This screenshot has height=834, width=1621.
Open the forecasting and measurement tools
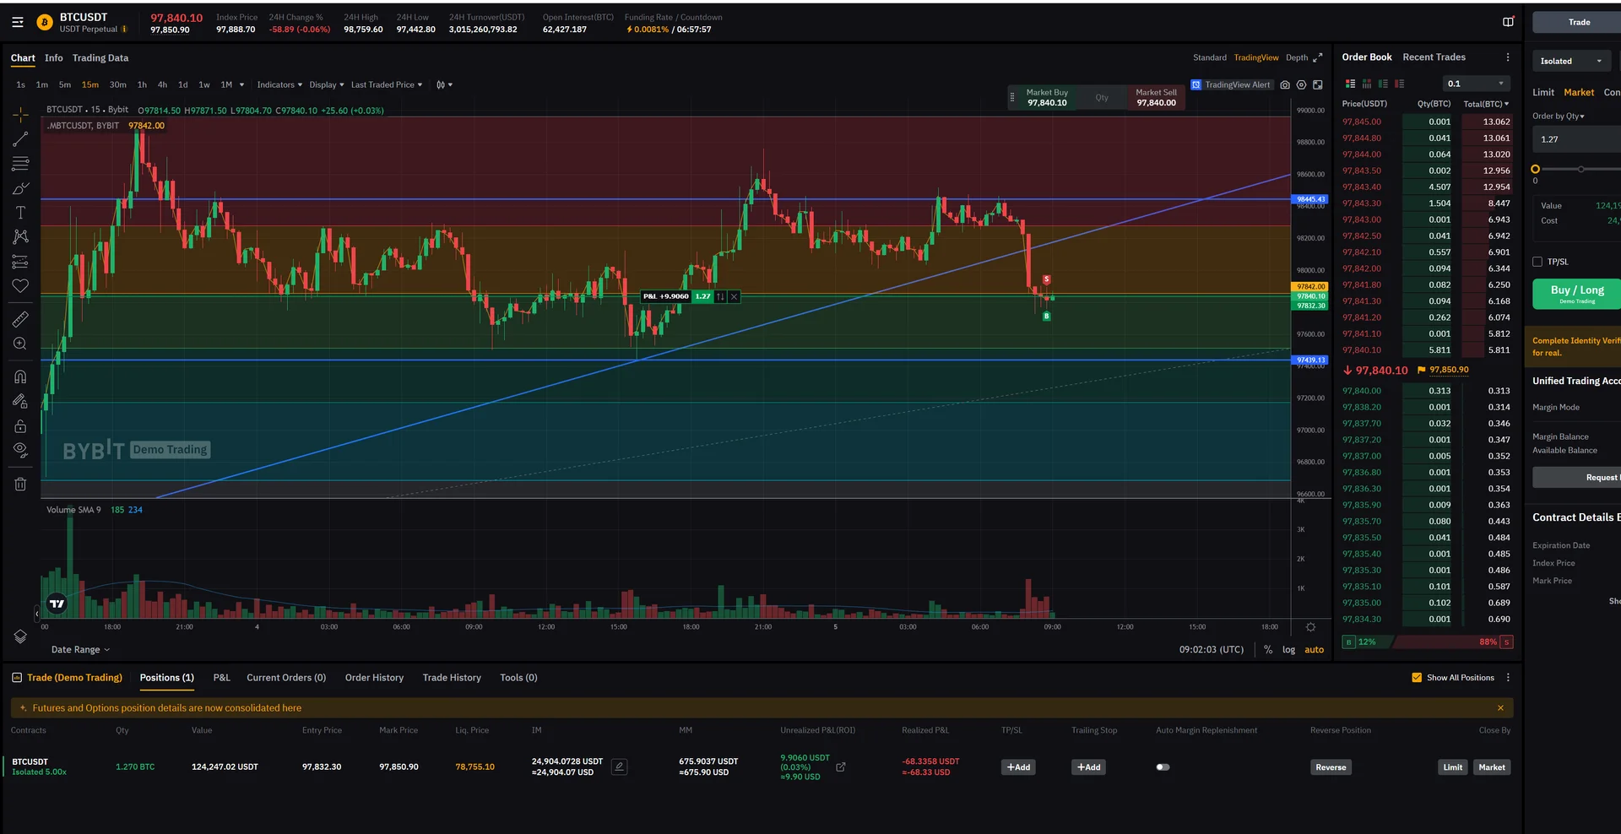tap(20, 262)
